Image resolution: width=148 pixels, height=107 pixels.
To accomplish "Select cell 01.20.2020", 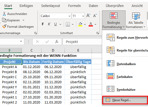I will [53, 97].
